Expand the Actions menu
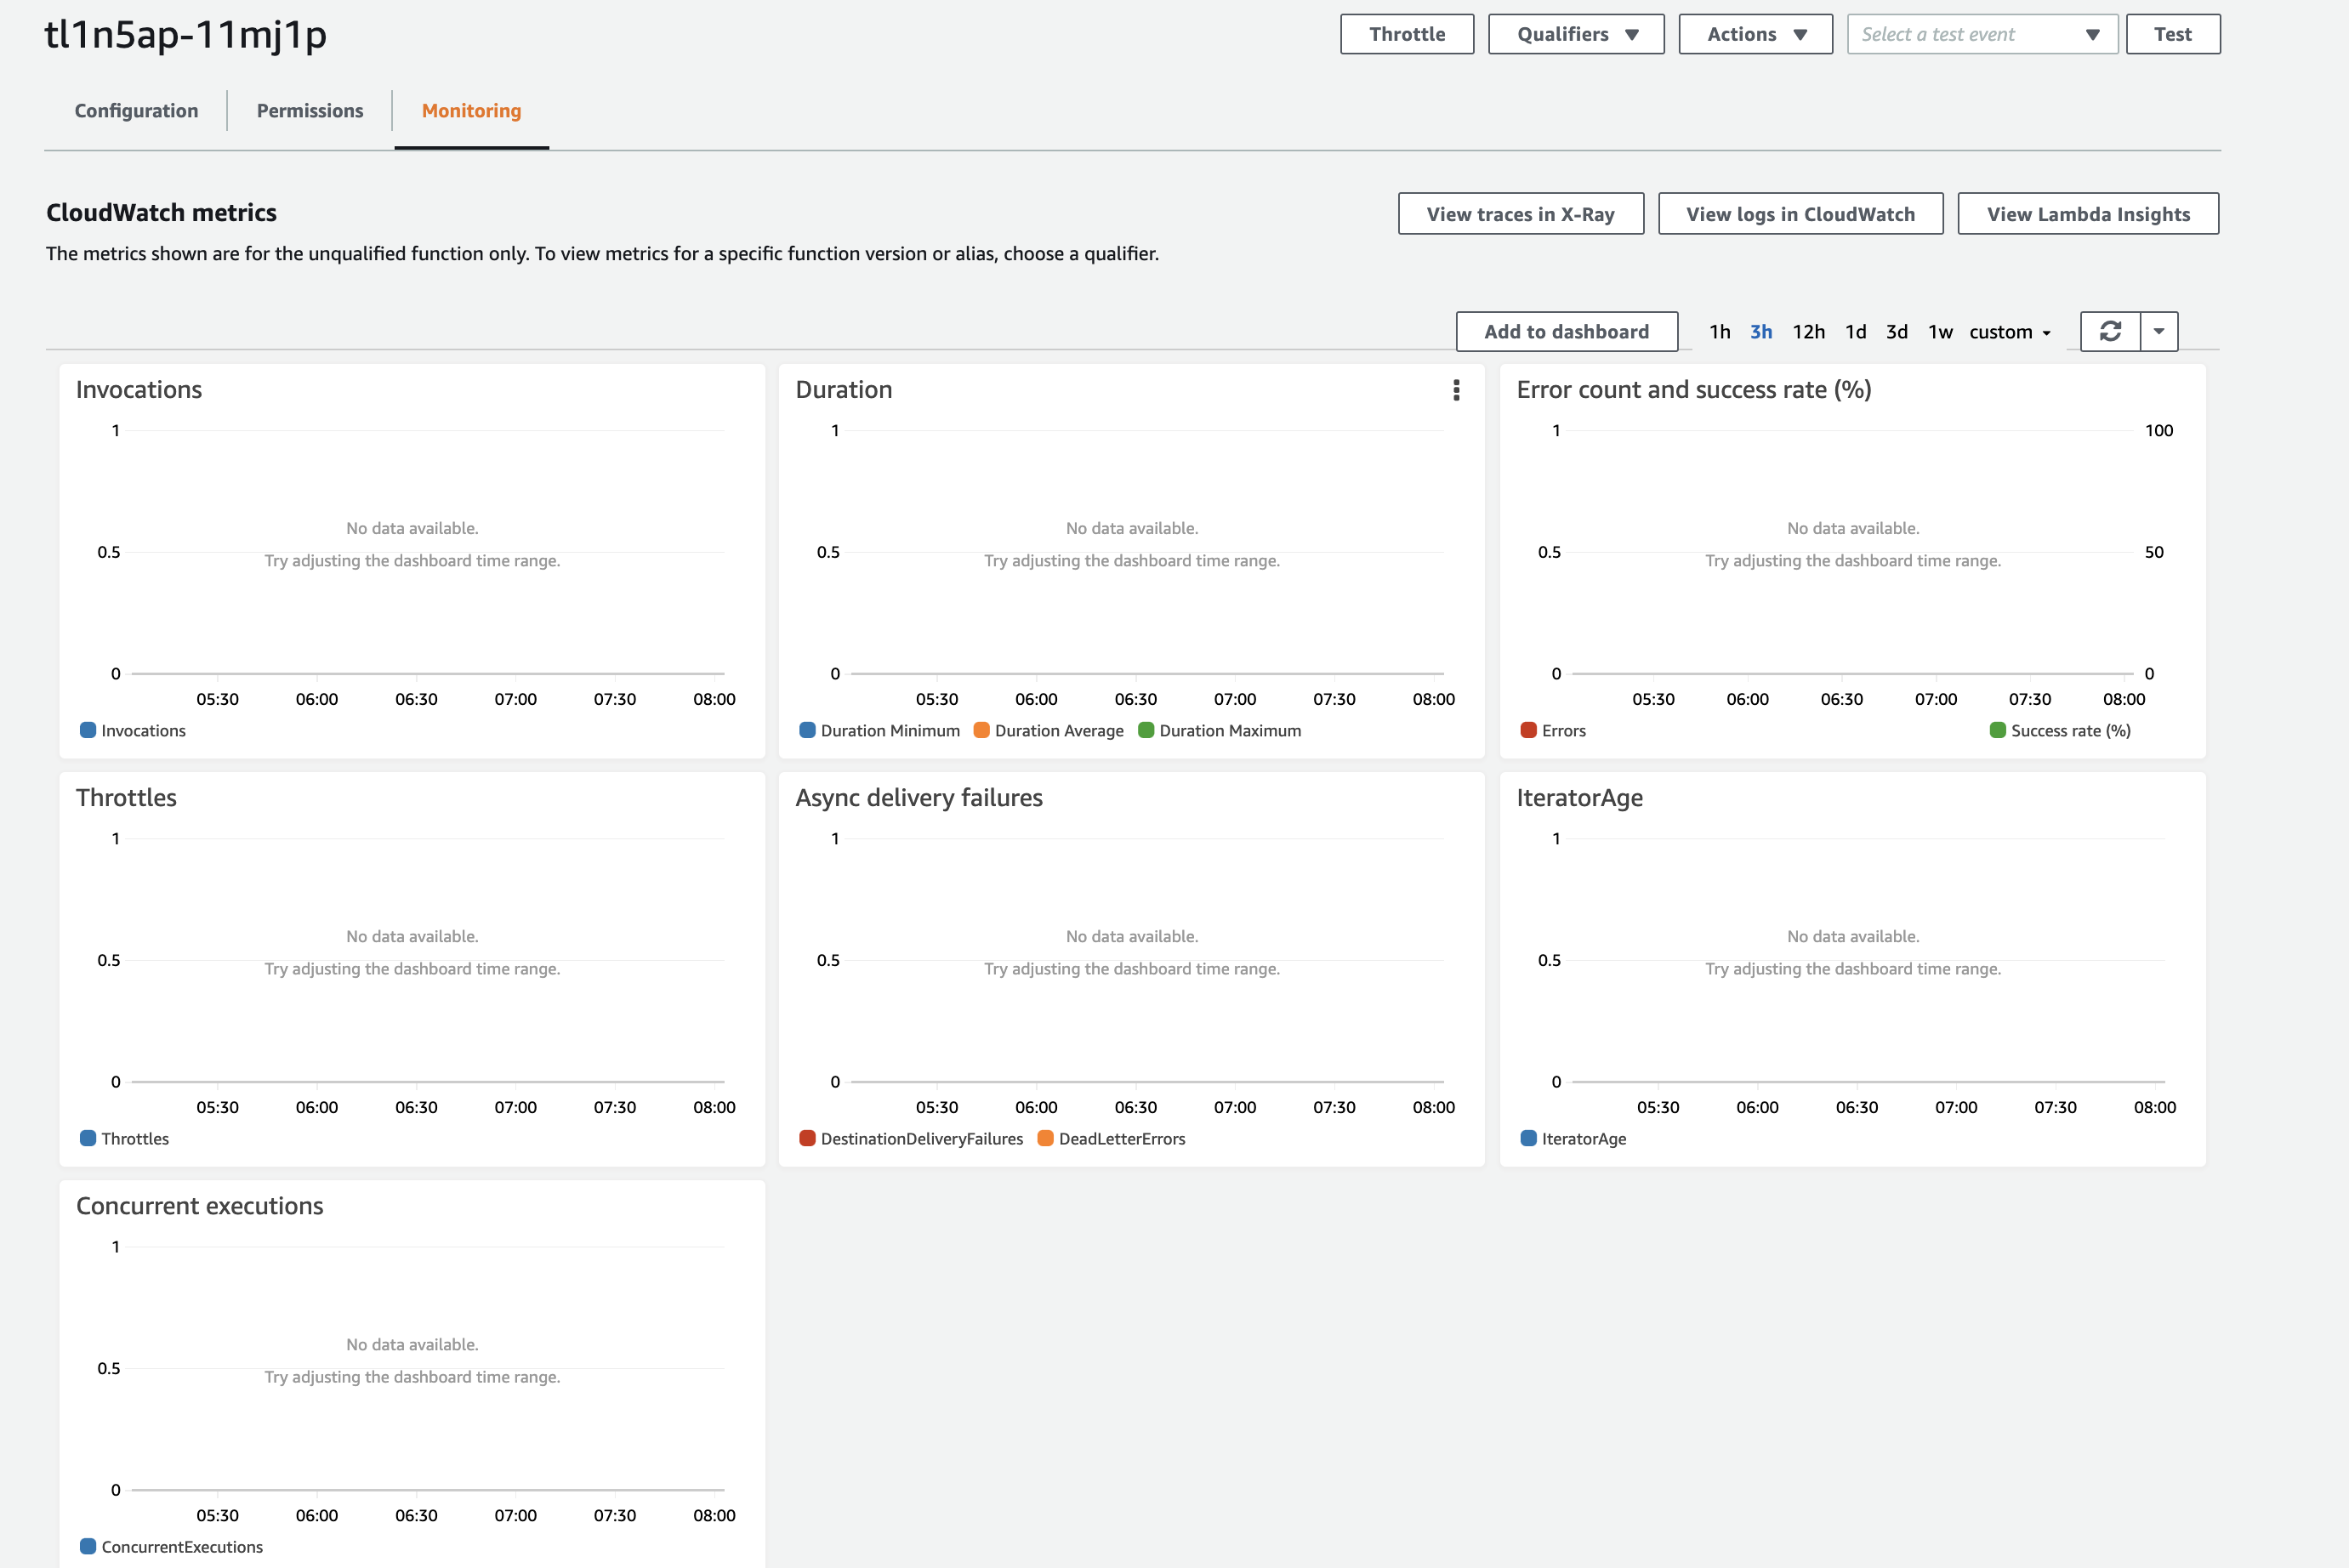The image size is (2349, 1568). [1755, 33]
